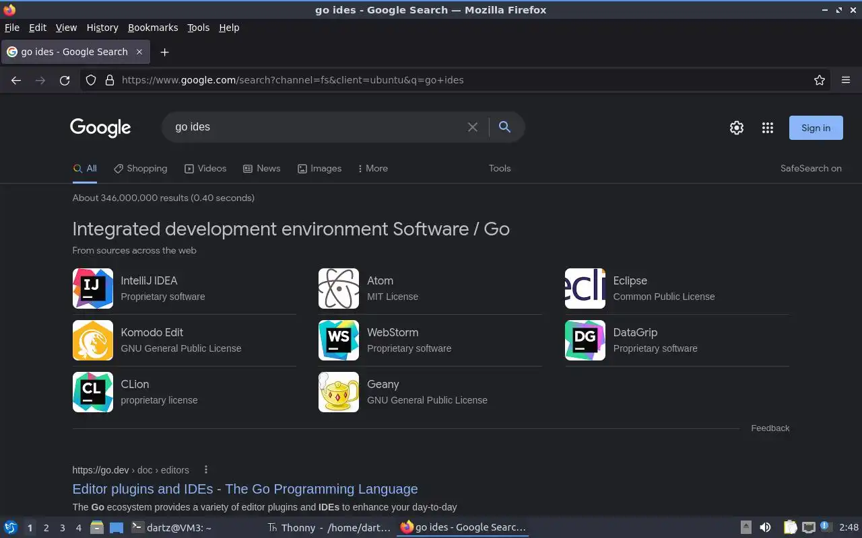Open the CLion title text
The image size is (862, 538).
point(135,385)
